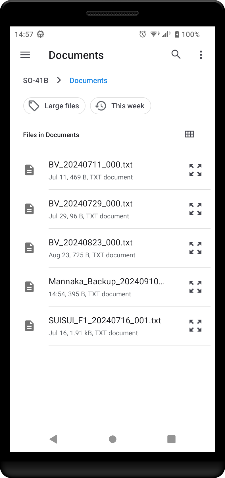Tap document icon for SUISUI_F1_20240716_001.txt
The image size is (225, 478).
tap(30, 326)
